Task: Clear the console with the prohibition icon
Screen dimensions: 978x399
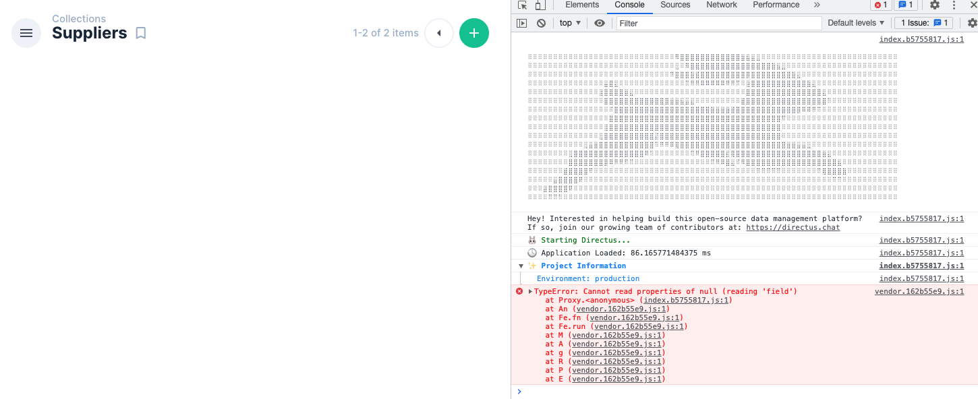Action: [x=541, y=22]
